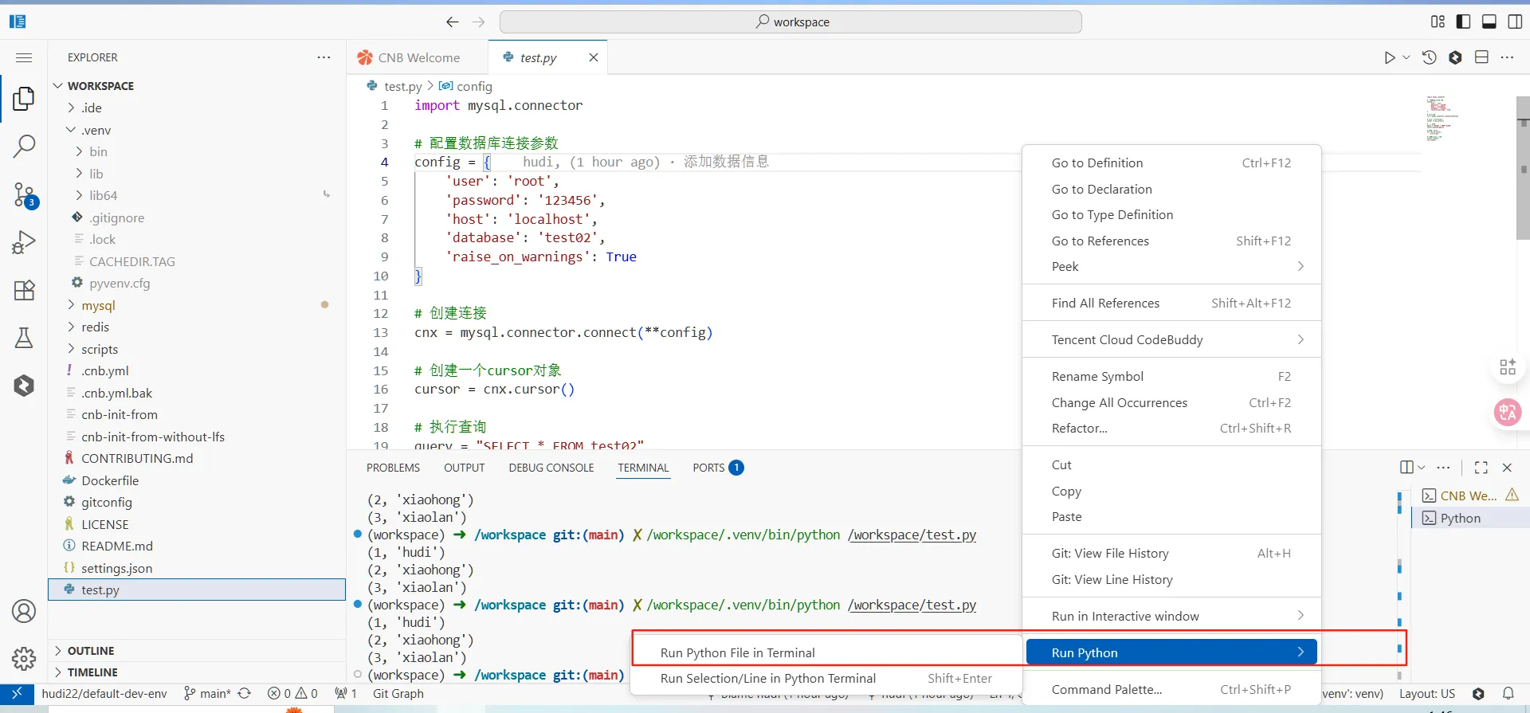Choose Run Selection/Line in Python Terminal
Screen dimensions: 1530x713
[827, 678]
